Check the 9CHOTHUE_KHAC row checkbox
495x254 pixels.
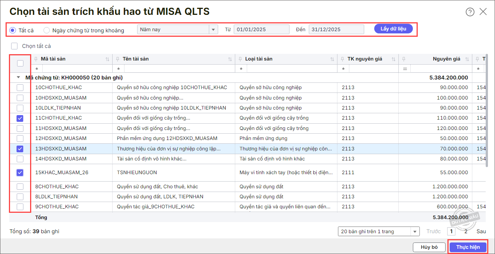point(20,206)
